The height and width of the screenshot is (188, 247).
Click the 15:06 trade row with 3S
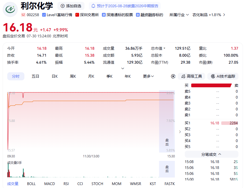tap(211, 168)
